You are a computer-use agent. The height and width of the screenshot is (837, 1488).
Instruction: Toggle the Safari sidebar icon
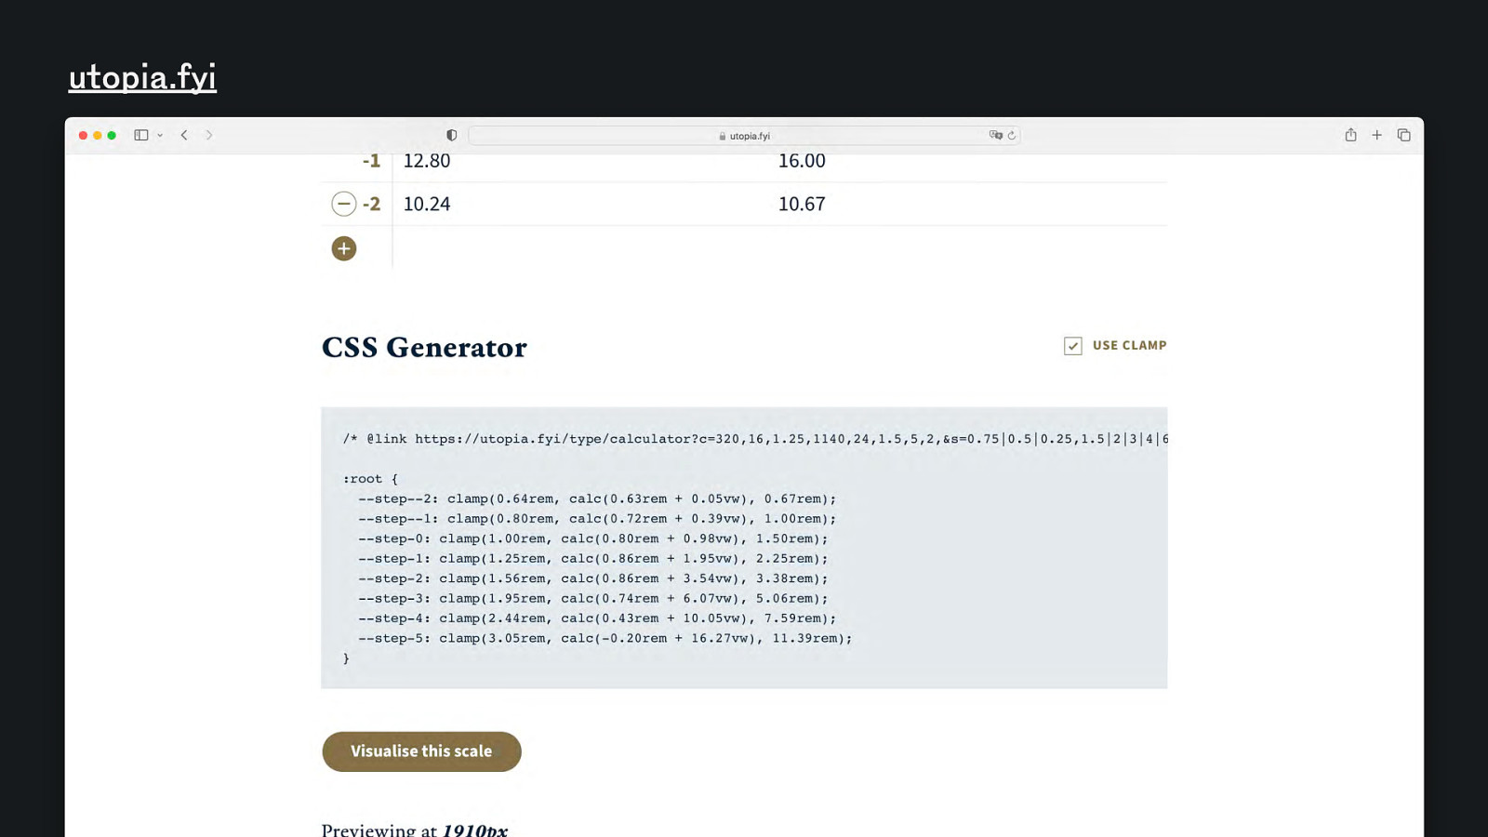coord(140,135)
